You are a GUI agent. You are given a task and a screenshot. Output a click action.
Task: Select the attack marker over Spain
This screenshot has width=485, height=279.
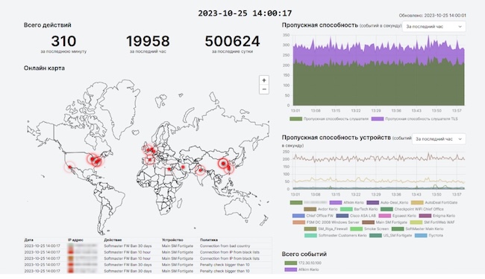[150, 160]
